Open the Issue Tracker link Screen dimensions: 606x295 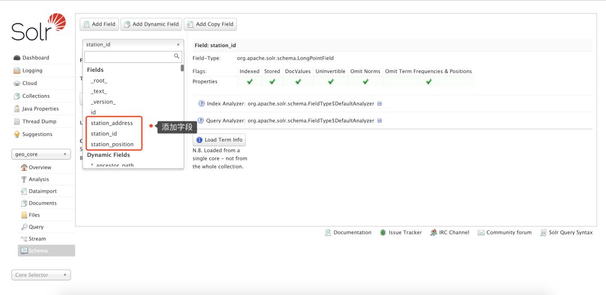coord(405,233)
